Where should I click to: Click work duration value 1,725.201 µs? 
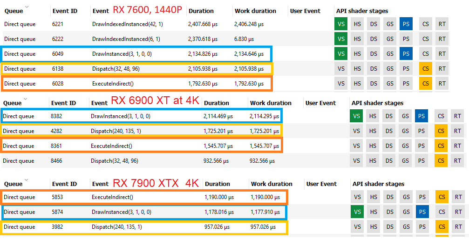pos(265,131)
